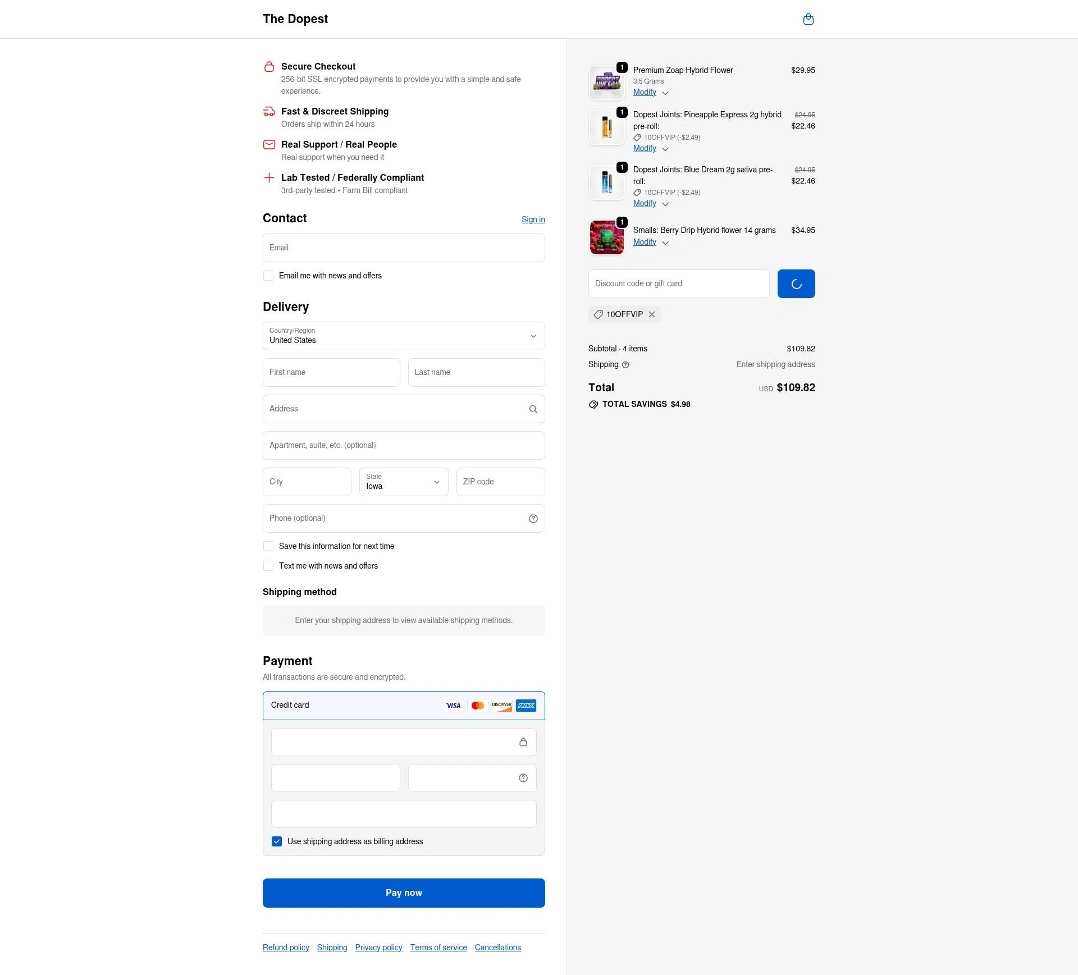1078x975 pixels.
Task: Click the Premium Zoap Hybrid Flower thumbnail
Action: pyautogui.click(x=607, y=83)
